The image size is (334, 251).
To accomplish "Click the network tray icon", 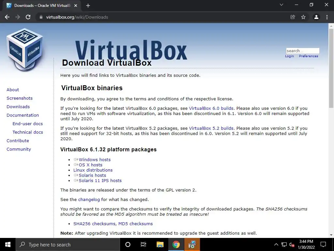I will pos(284,244).
